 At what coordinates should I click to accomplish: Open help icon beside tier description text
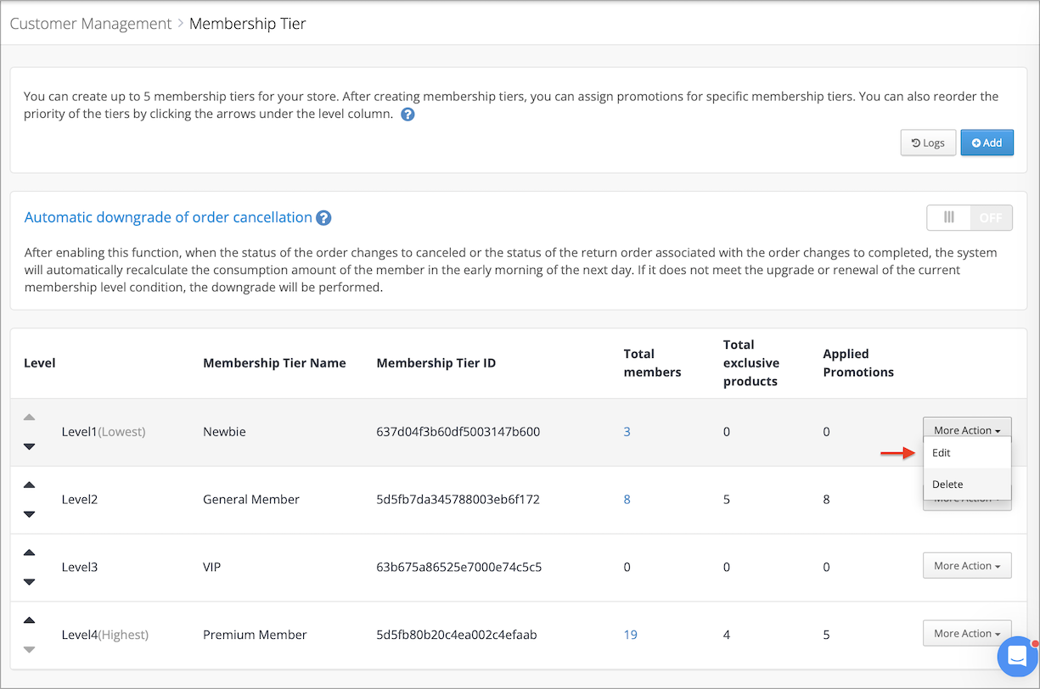[x=408, y=115]
